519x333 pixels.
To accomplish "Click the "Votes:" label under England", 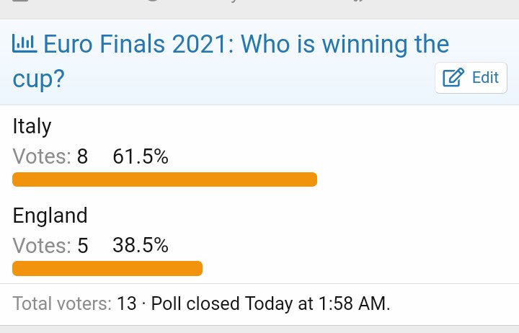I will (x=42, y=246).
